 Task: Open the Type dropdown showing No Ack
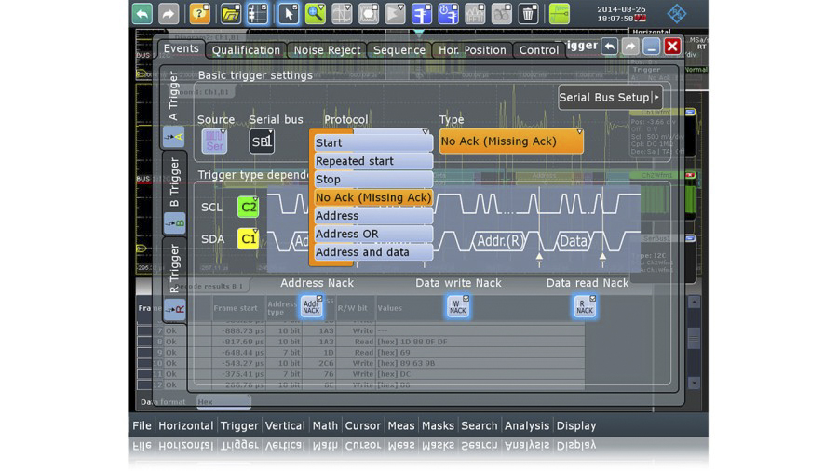510,141
